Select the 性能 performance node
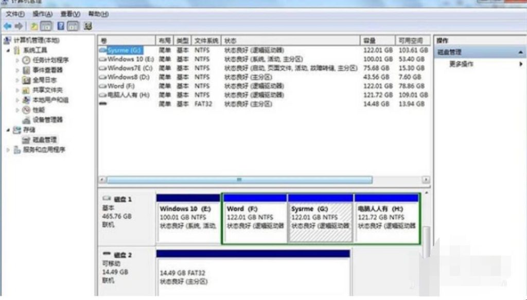Screen dimensions: 527x300 [x=39, y=110]
